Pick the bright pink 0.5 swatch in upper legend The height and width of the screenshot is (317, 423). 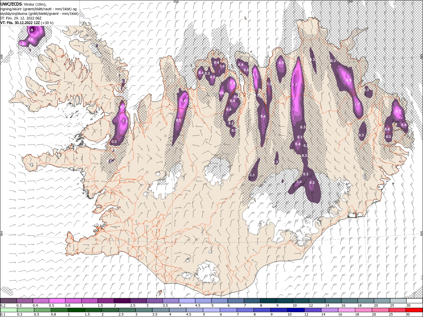click(x=57, y=301)
